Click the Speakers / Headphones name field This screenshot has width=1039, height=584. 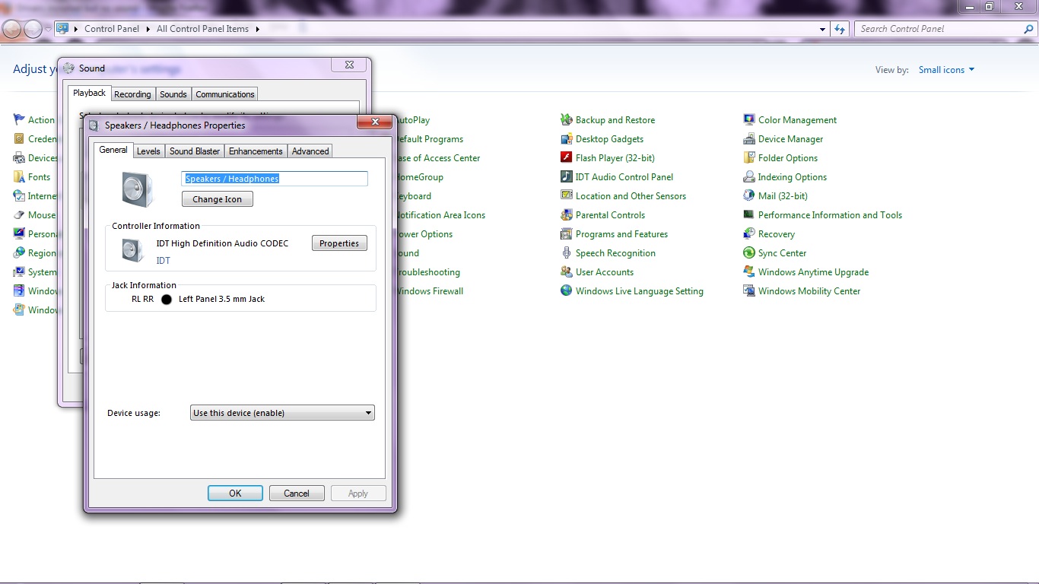(275, 179)
